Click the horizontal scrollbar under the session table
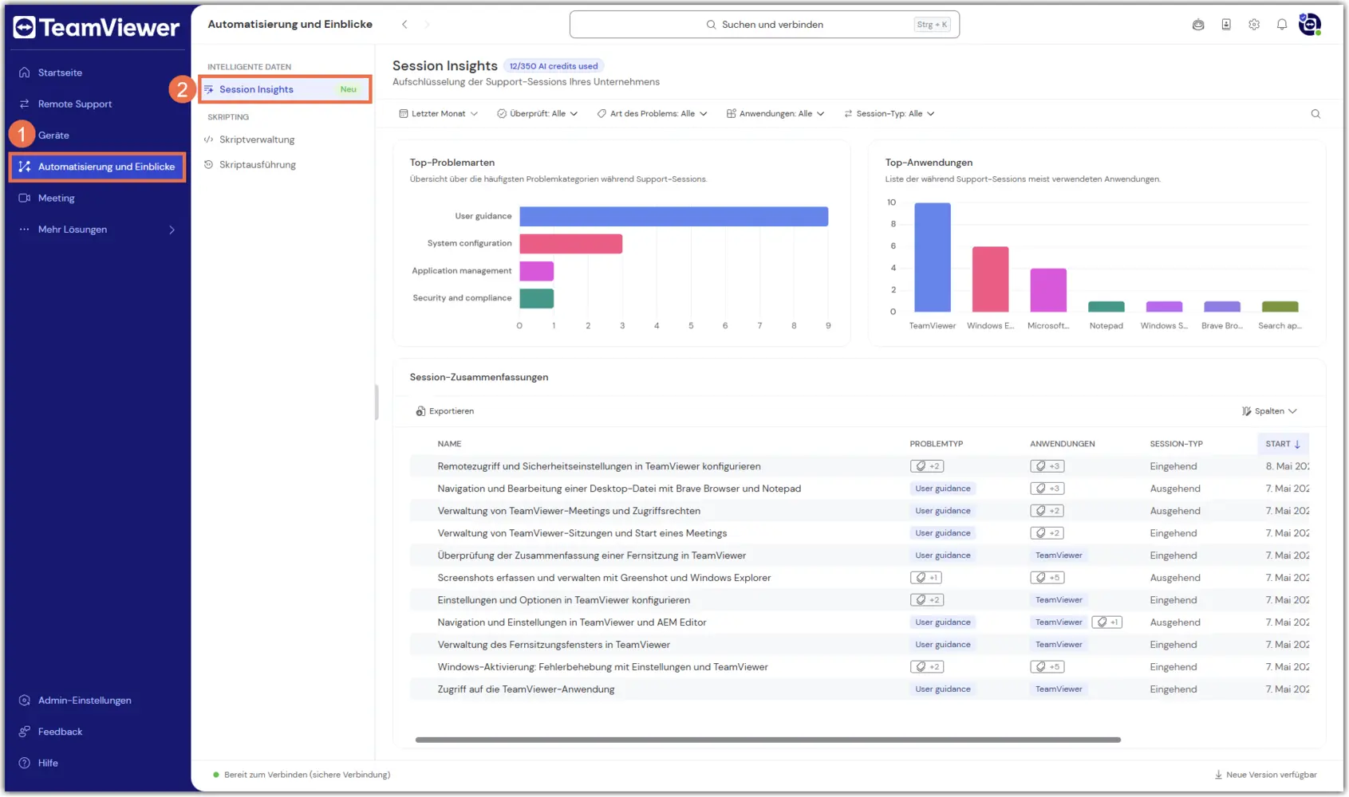 (767, 740)
